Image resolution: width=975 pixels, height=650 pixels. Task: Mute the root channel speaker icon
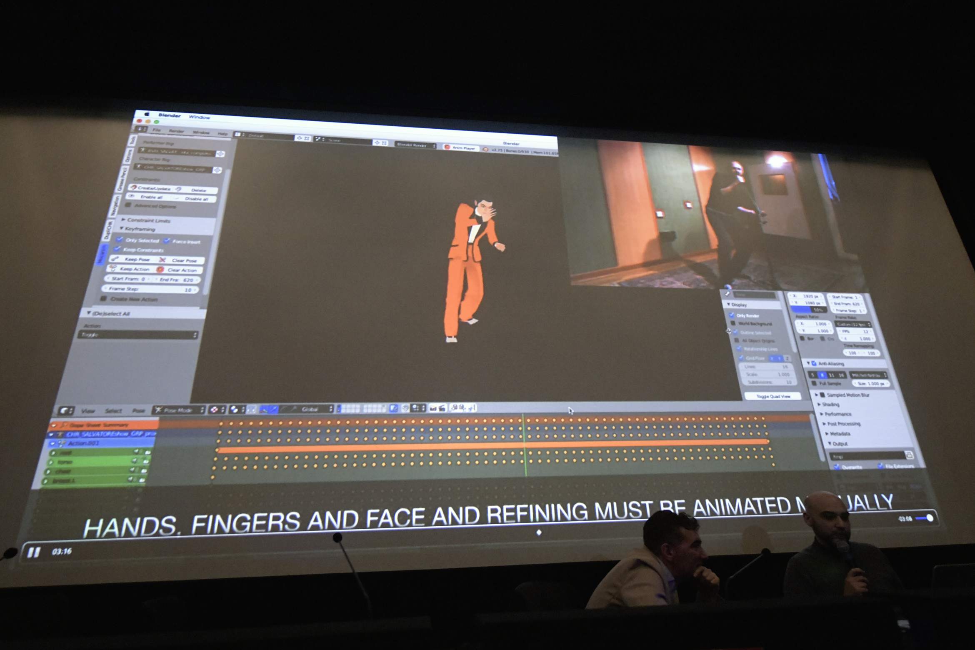136,451
